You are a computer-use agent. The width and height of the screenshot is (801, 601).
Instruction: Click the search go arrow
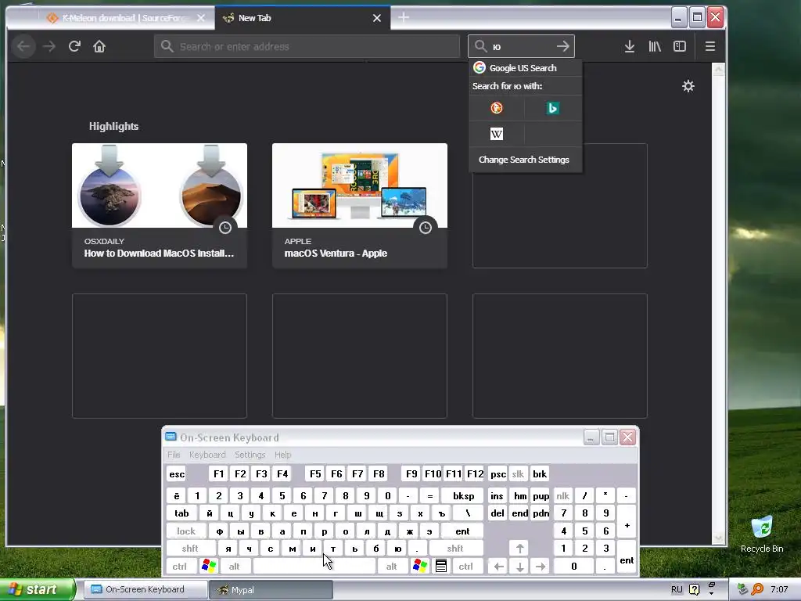[x=563, y=46]
